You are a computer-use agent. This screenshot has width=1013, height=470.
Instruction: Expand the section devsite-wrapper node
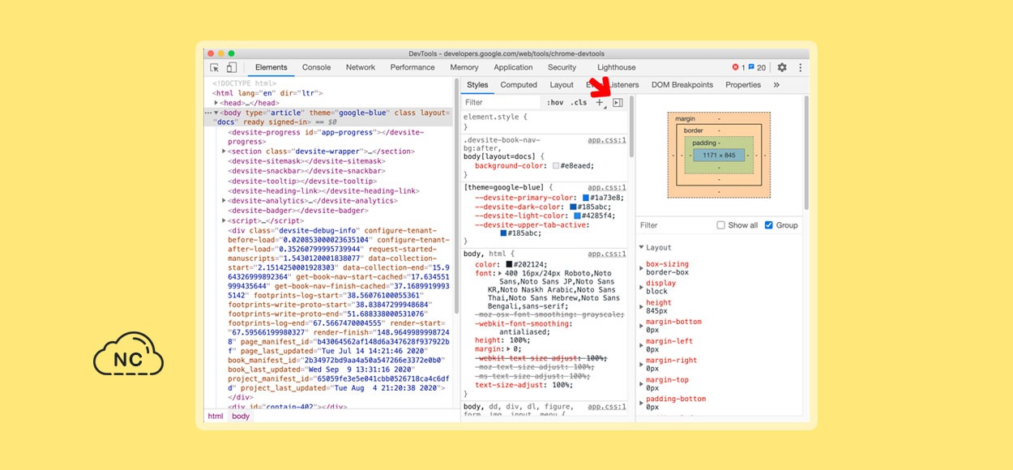coord(224,152)
